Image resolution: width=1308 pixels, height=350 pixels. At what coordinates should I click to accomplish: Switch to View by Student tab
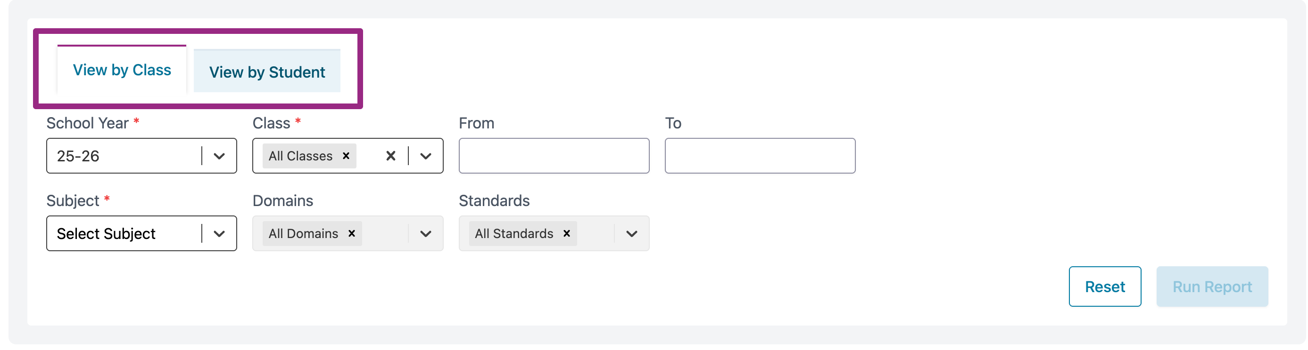coord(267,72)
